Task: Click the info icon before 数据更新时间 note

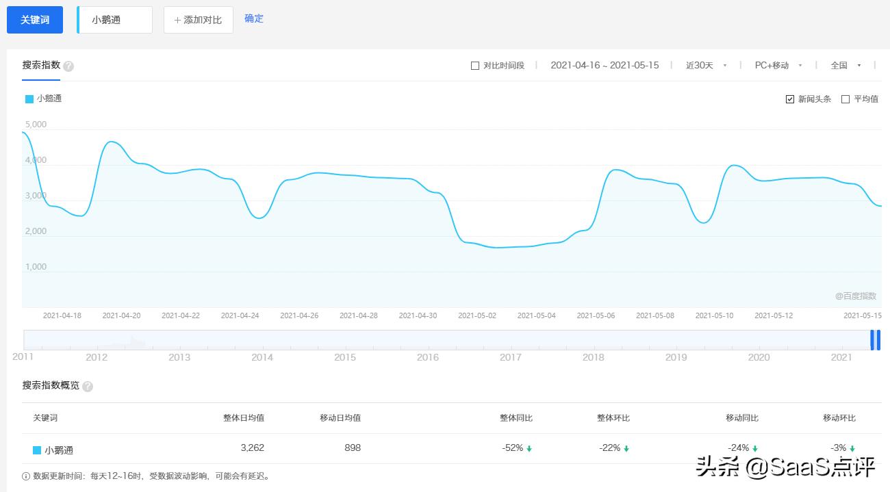Action: 26,476
